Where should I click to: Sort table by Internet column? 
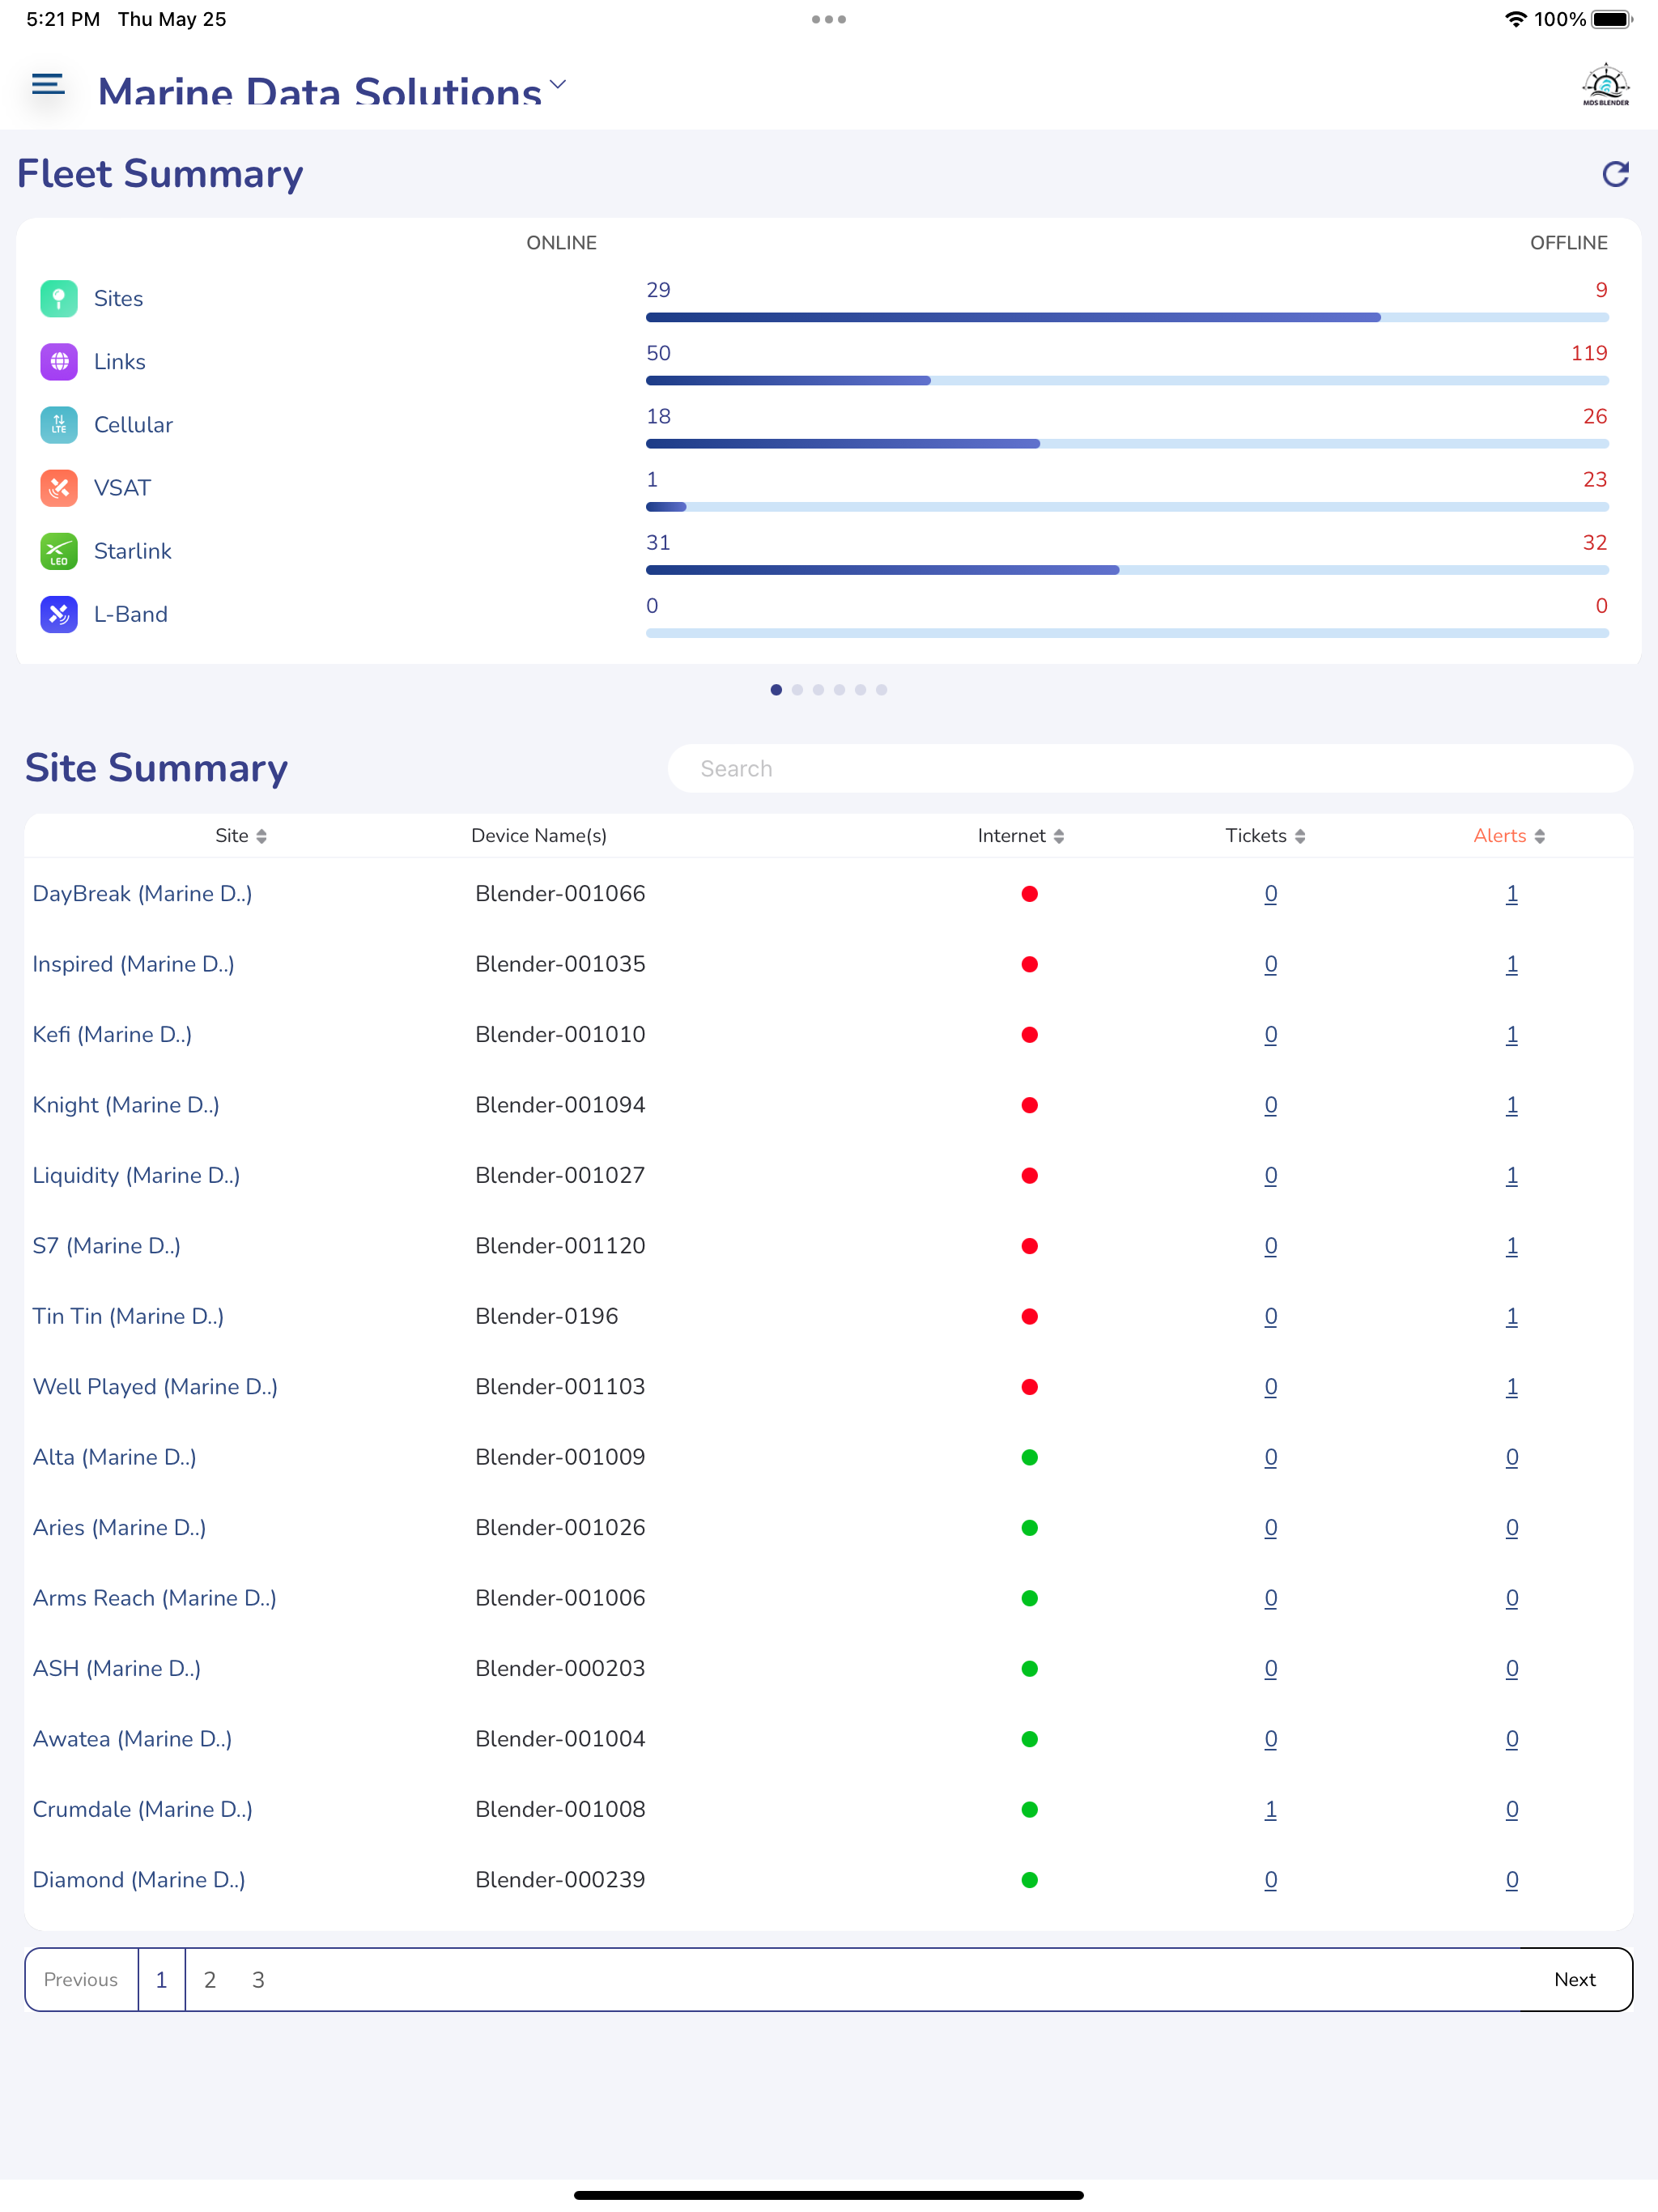tap(1021, 835)
